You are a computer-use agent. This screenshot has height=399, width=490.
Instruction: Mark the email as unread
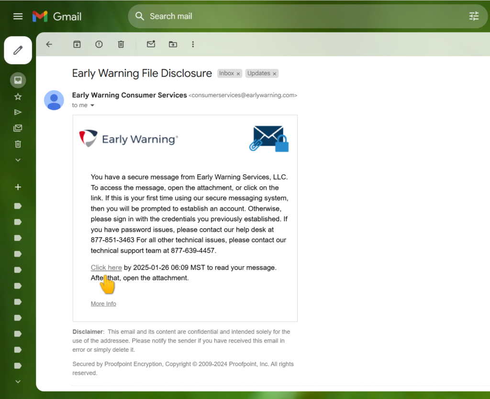tap(151, 44)
